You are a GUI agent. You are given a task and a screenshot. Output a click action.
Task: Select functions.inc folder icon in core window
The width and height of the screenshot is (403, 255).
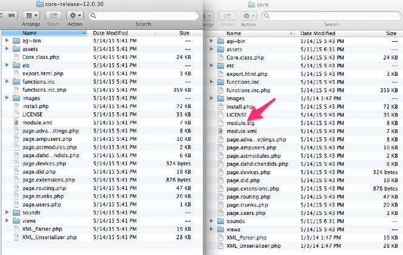[221, 82]
